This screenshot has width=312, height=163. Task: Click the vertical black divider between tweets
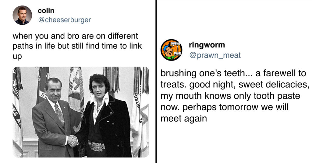click(x=156, y=81)
